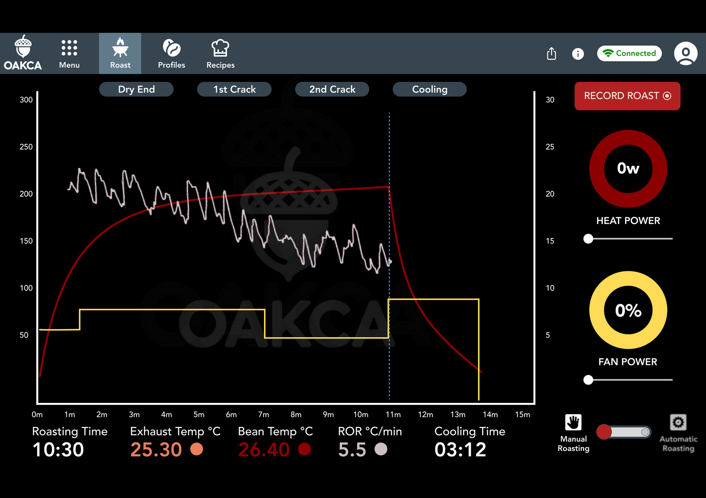Mark the 1st Crack event
The image size is (706, 498).
click(234, 89)
